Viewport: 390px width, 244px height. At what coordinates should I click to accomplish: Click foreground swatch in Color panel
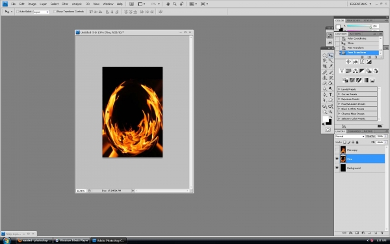coord(338,27)
